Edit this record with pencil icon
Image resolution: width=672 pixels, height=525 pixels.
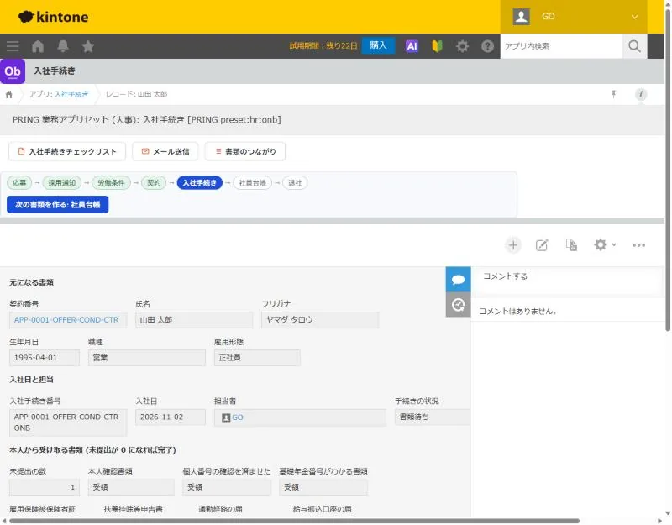[x=542, y=245]
